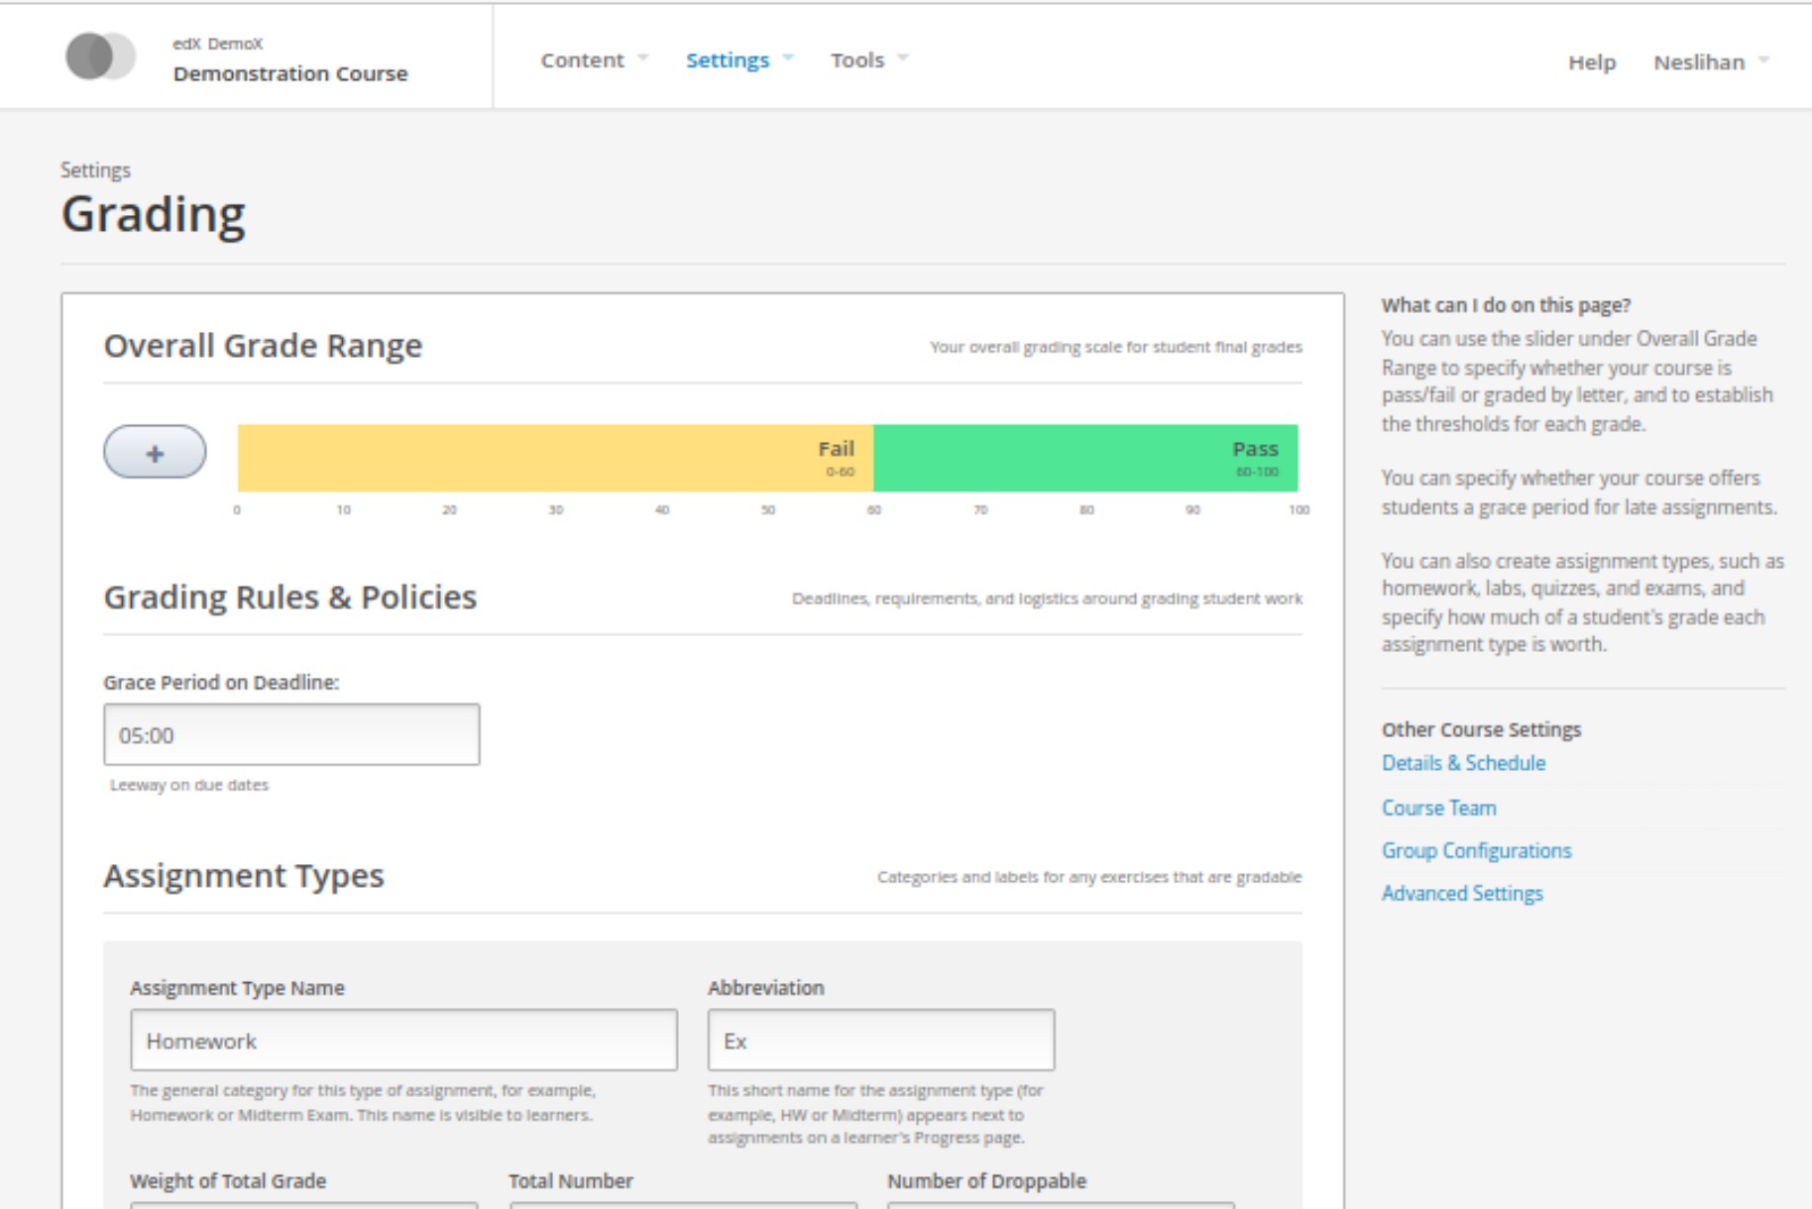This screenshot has height=1209, width=1812.
Task: Click the Abbreviation field containing Ex
Action: pyautogui.click(x=881, y=1040)
